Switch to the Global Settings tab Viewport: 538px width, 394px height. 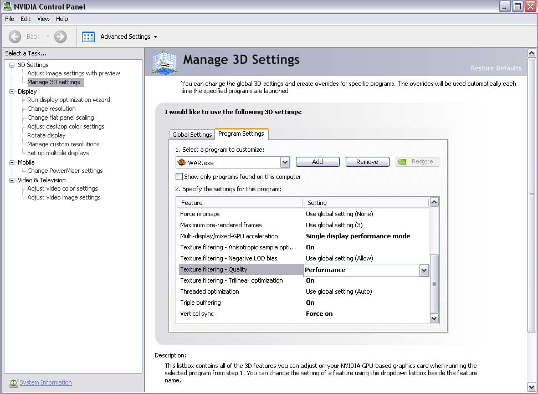[192, 135]
